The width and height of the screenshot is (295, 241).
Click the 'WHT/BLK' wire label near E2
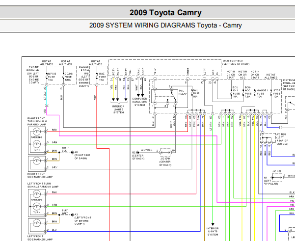click(x=147, y=150)
